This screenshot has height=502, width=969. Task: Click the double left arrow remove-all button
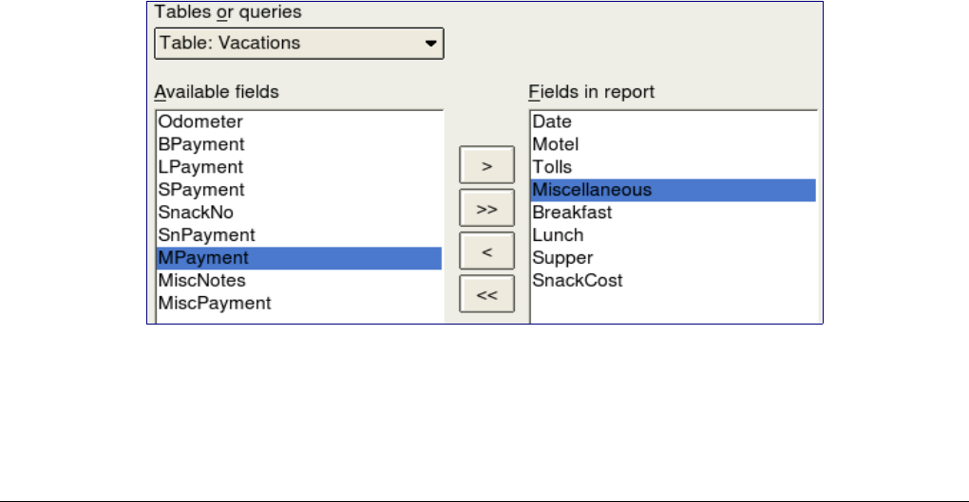[486, 294]
